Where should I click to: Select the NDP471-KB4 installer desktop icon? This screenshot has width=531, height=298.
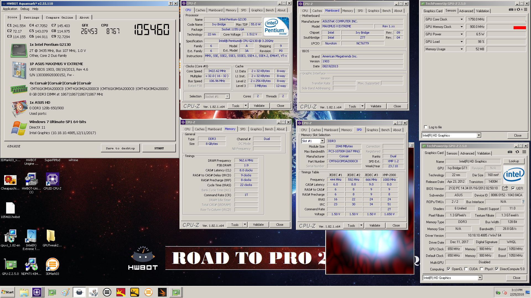pos(31,267)
